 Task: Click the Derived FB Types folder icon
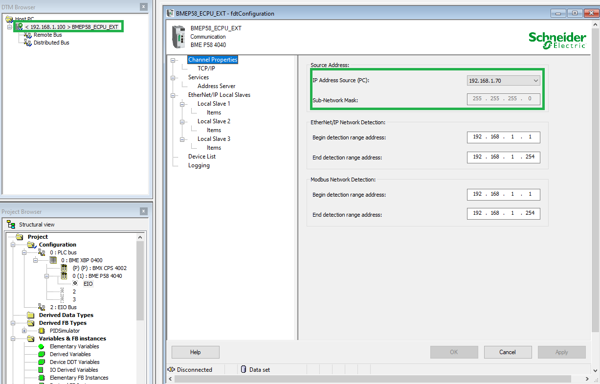click(31, 323)
